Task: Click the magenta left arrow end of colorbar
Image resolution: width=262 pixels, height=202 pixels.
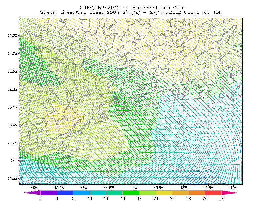Action: pos(32,193)
